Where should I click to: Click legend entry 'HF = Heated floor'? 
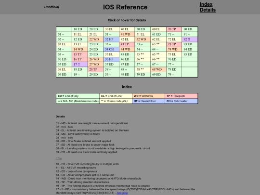coord(149,101)
